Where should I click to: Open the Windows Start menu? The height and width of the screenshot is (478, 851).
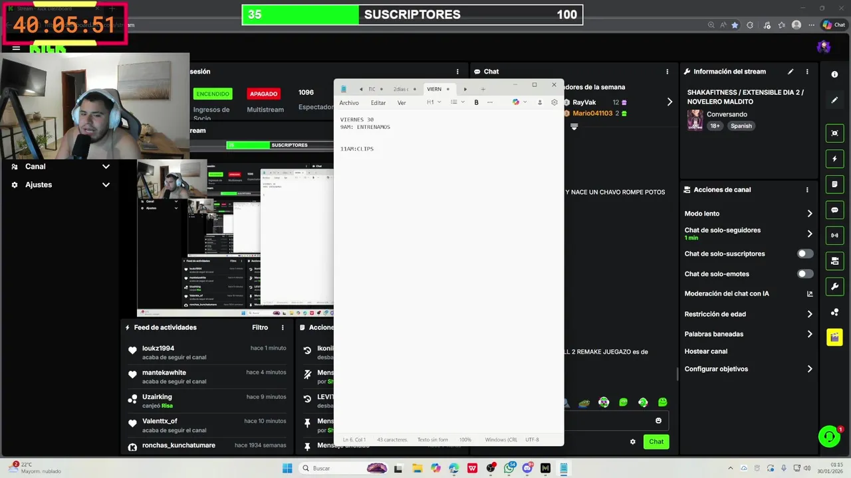tap(287, 468)
